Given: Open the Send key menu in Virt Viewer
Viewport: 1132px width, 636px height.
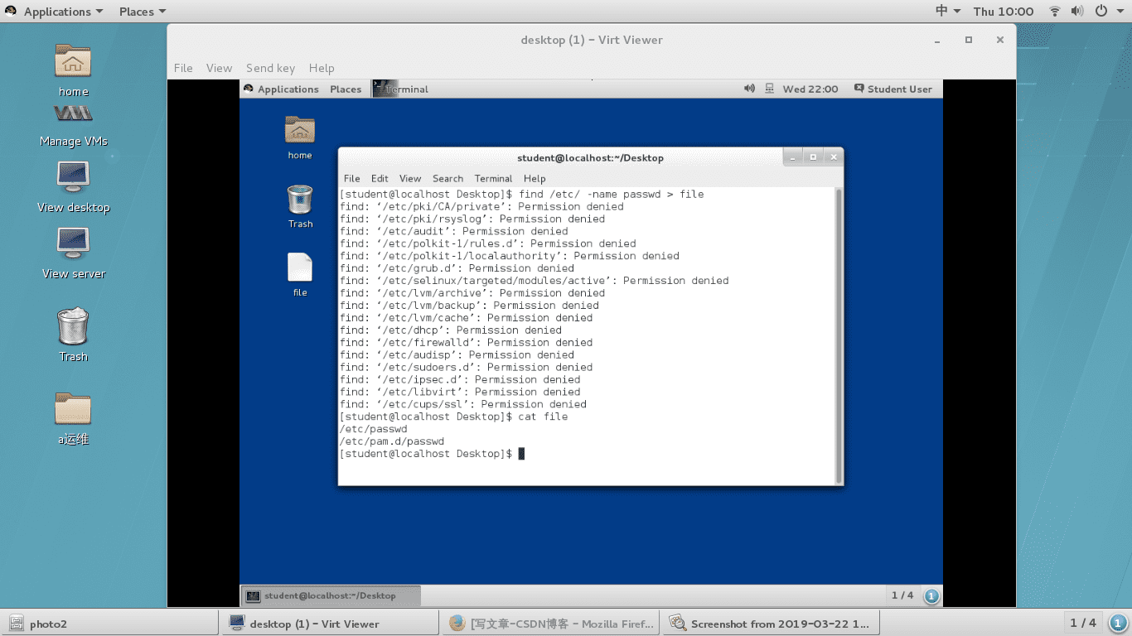Looking at the screenshot, I should click(x=270, y=68).
